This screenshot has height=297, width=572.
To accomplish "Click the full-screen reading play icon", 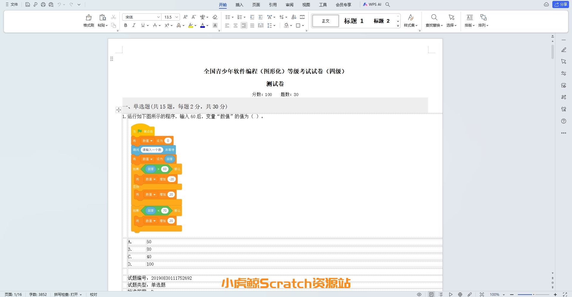I will (x=451, y=294).
